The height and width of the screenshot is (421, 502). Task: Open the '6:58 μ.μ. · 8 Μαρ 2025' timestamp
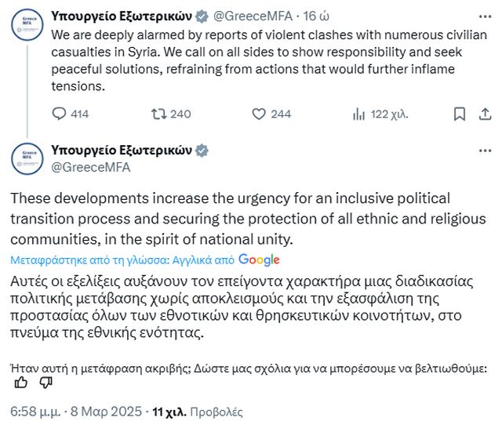(76, 410)
